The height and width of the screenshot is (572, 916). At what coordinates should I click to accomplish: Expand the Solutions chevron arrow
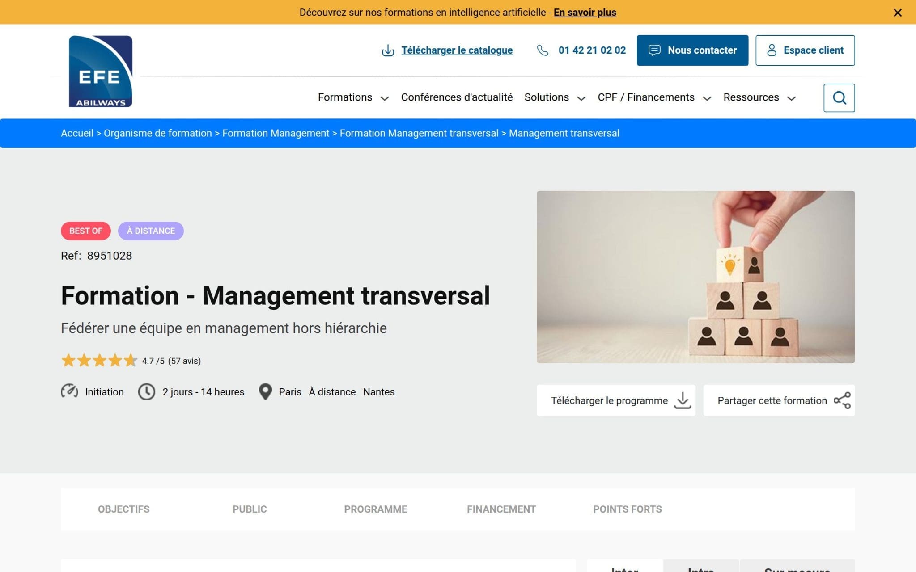point(581,98)
